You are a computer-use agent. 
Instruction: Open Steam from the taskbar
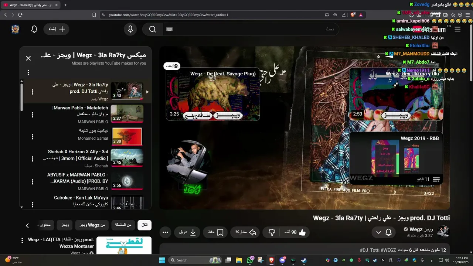point(303,260)
